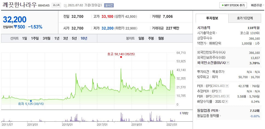Image resolution: width=265 pixels, height=129 pixels.
Task: Click help icon next to 추정PER EPS
Action: pyautogui.click(x=220, y=91)
